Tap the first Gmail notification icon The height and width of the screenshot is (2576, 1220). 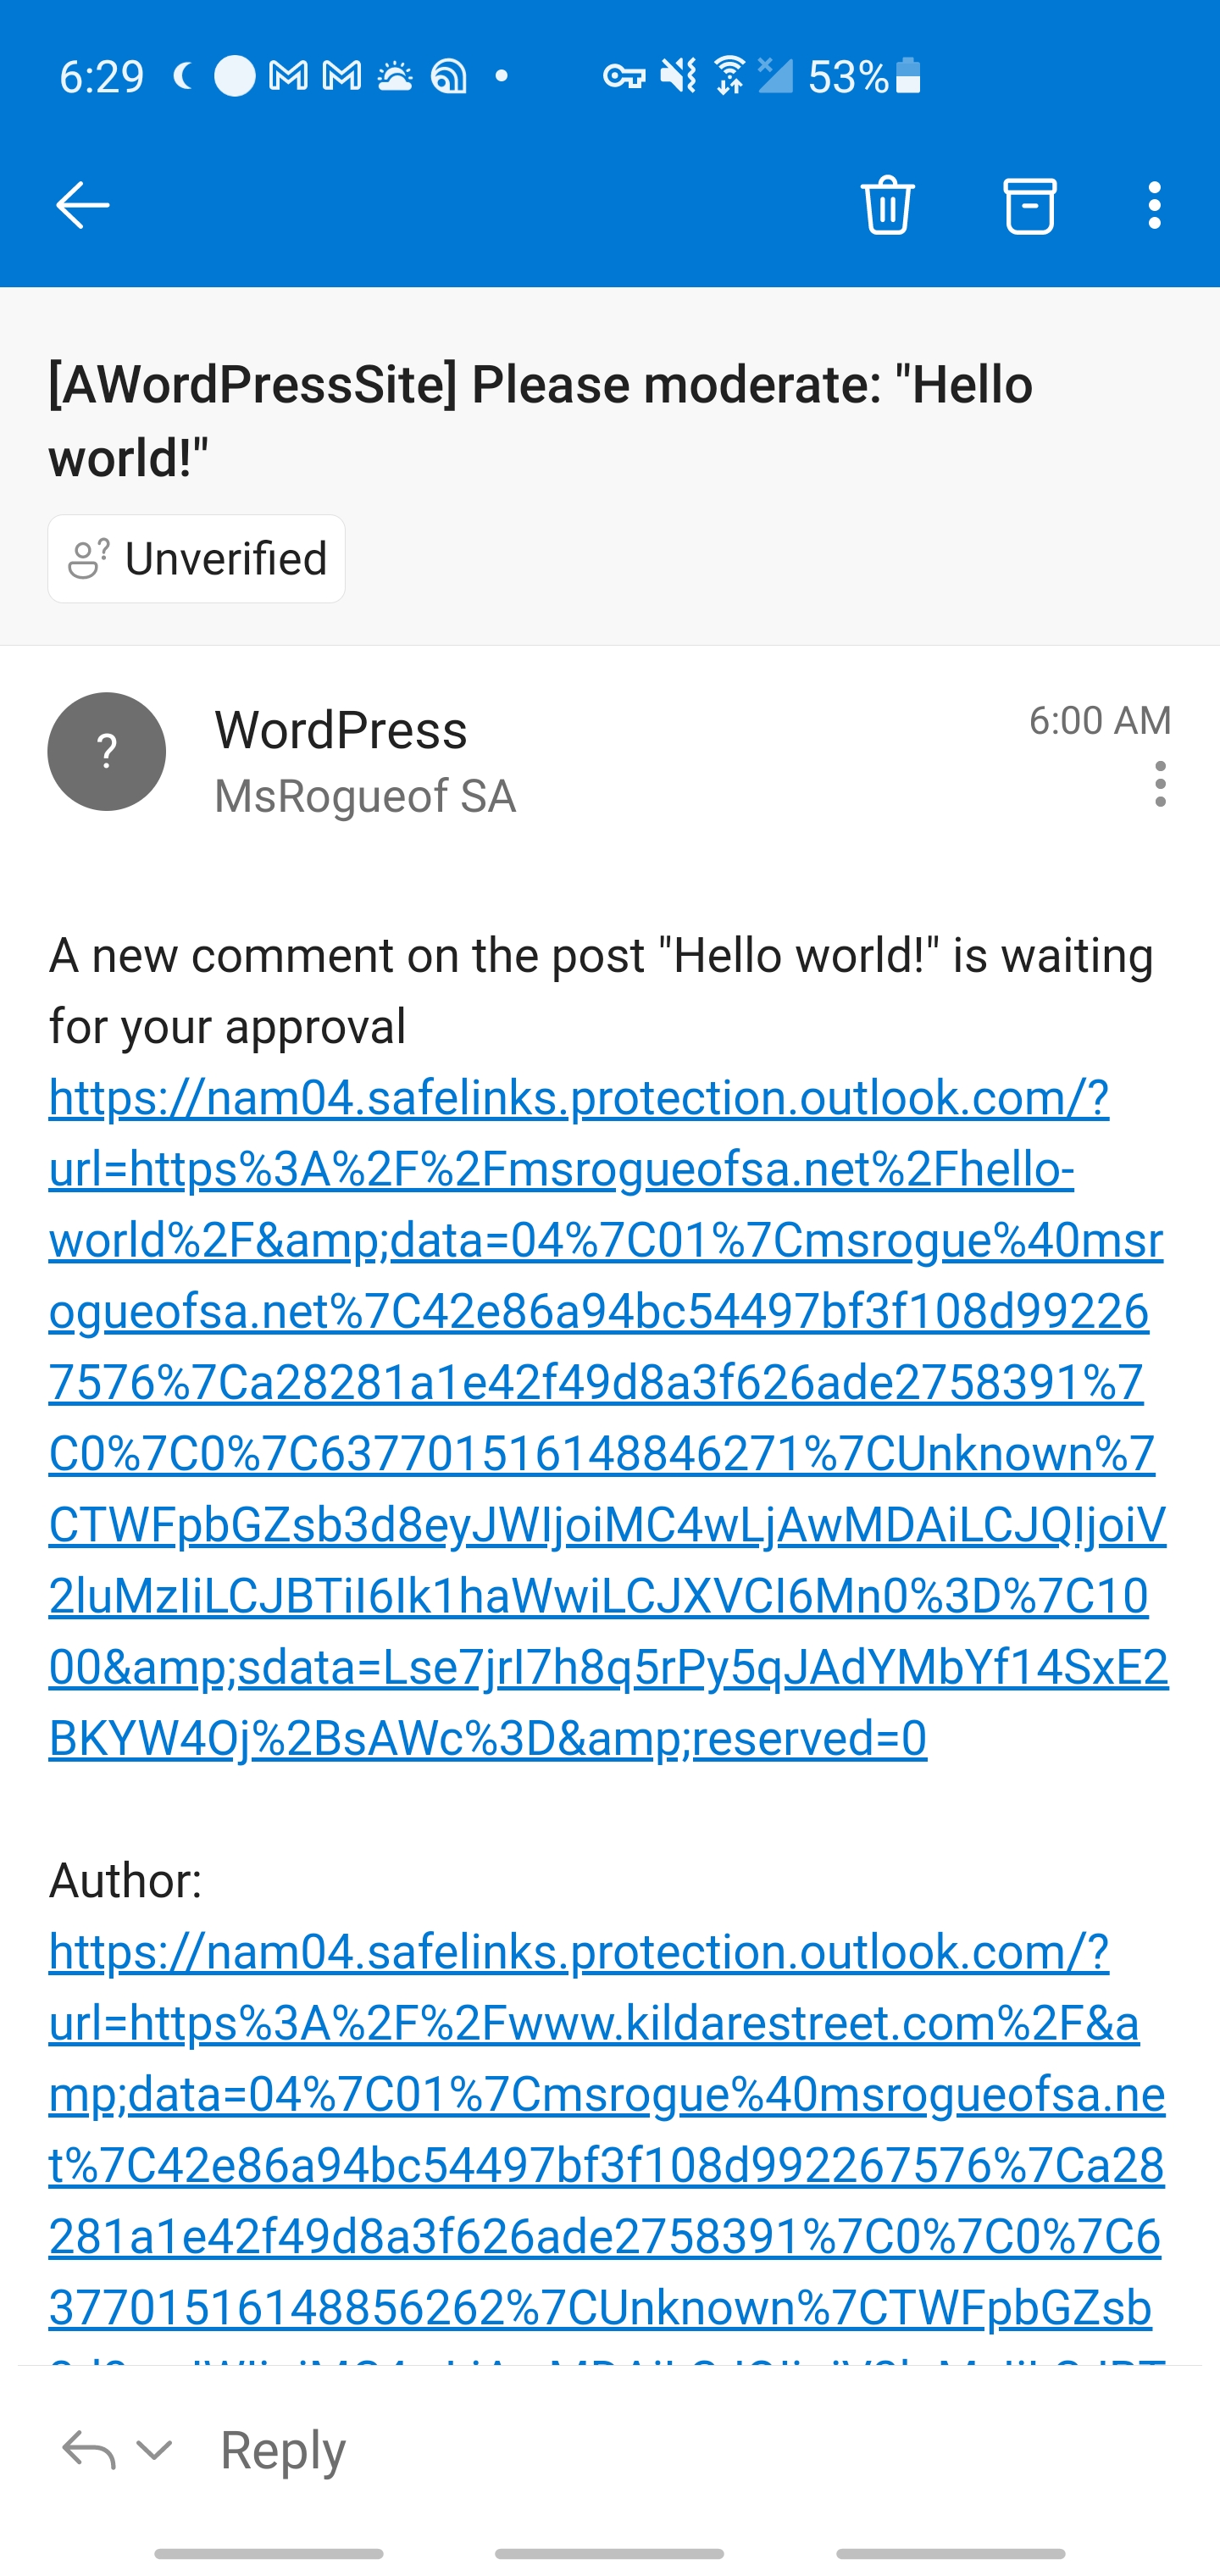pos(288,76)
